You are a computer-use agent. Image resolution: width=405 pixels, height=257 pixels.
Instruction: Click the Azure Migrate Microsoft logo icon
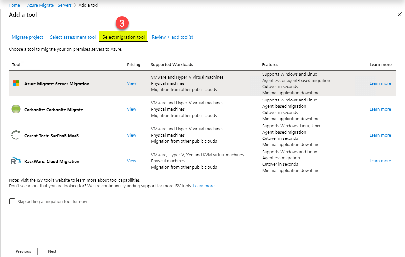point(16,83)
